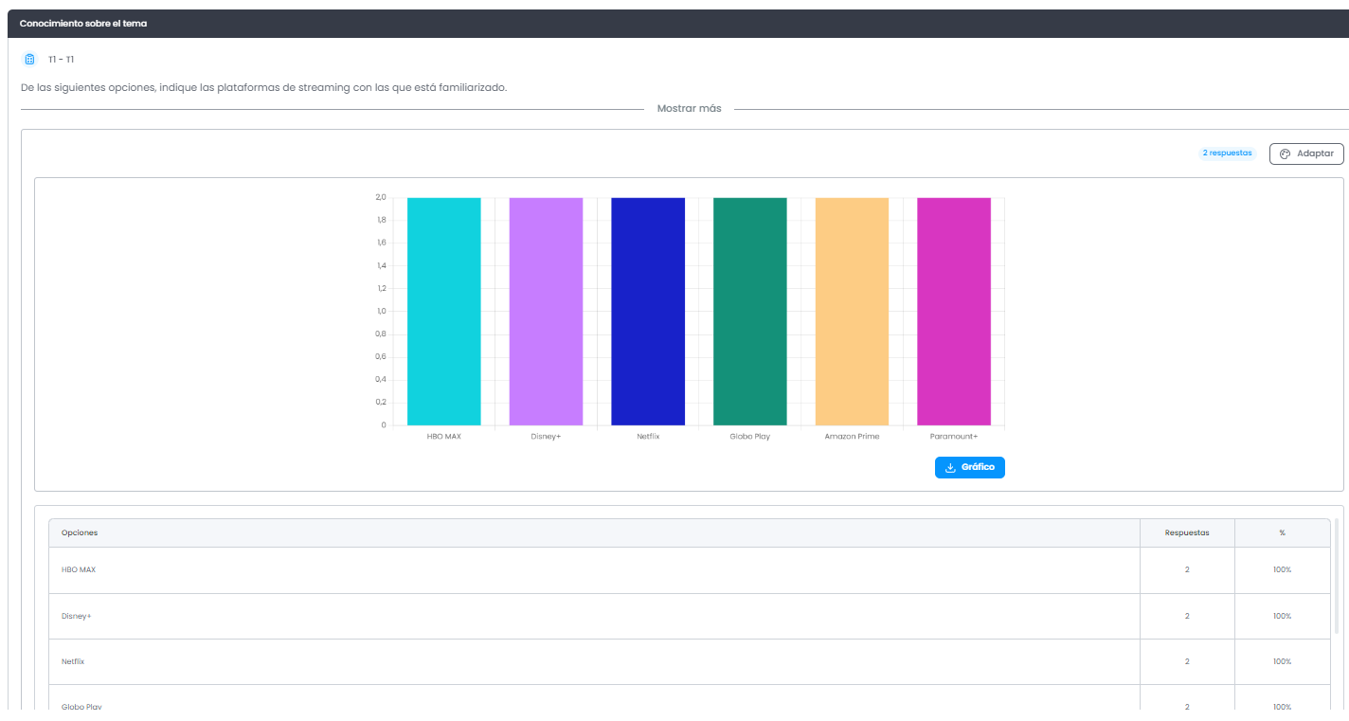Viewport: 1349px width, 721px height.
Task: Select the Globo Play row in table
Action: pos(690,697)
